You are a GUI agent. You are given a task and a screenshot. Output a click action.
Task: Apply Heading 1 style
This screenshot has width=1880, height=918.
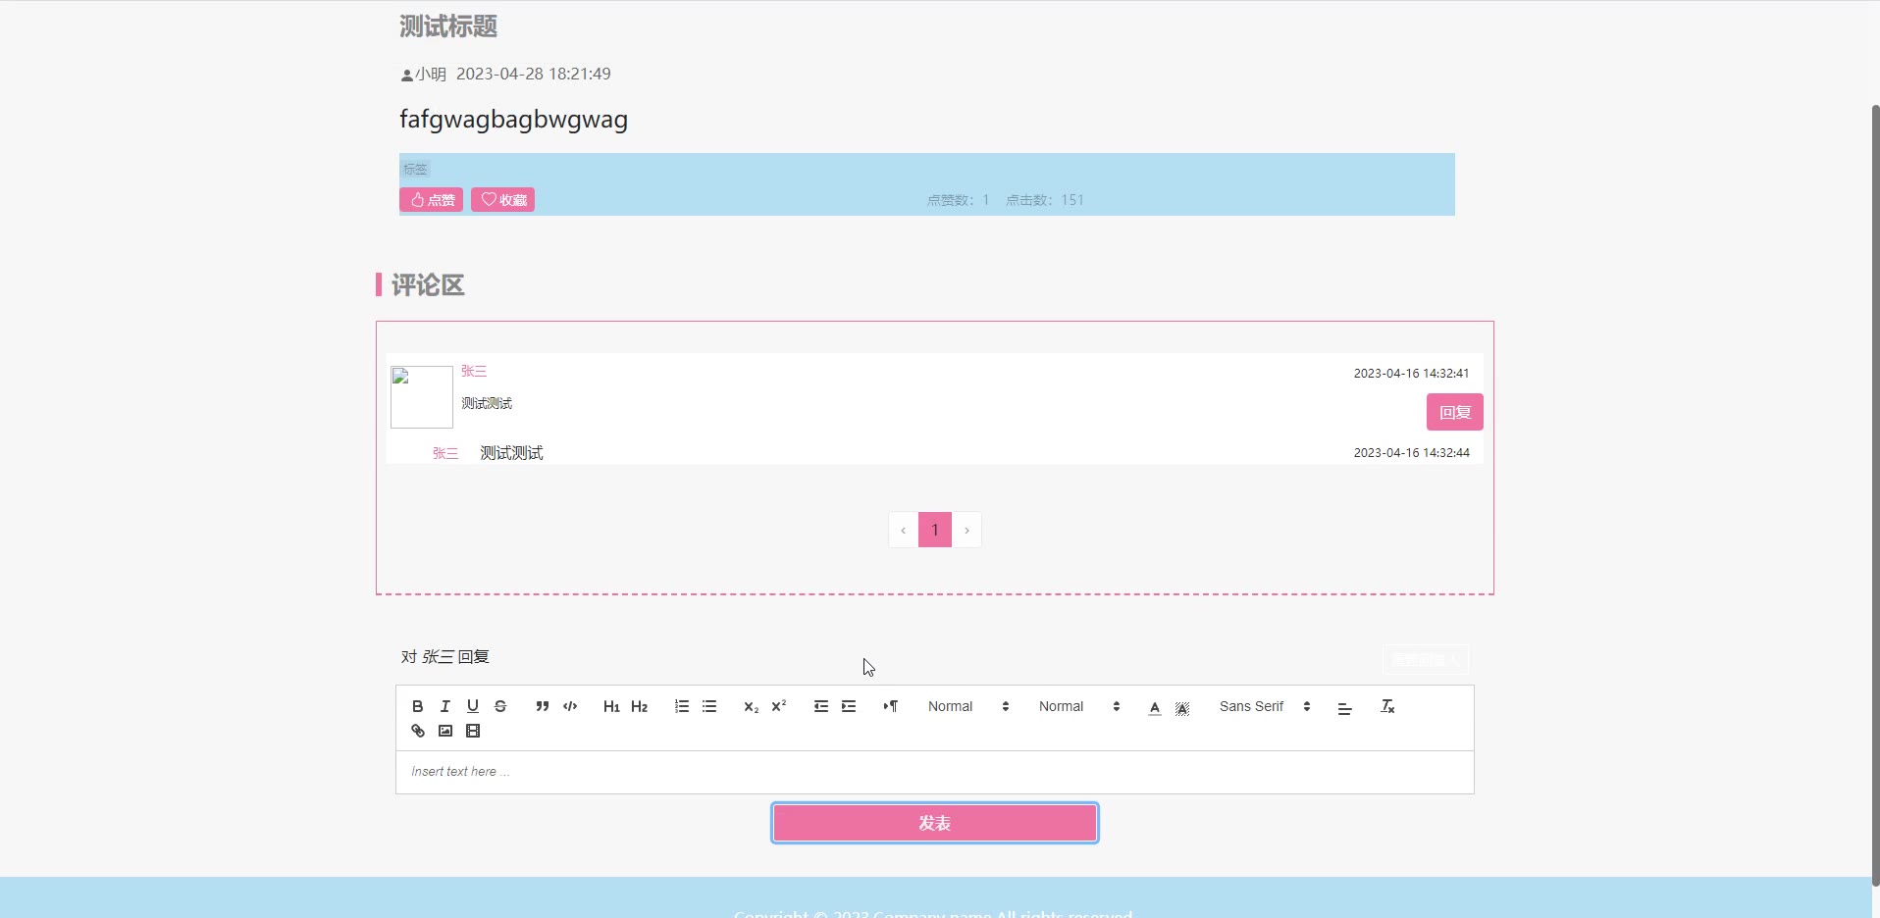pyautogui.click(x=611, y=706)
